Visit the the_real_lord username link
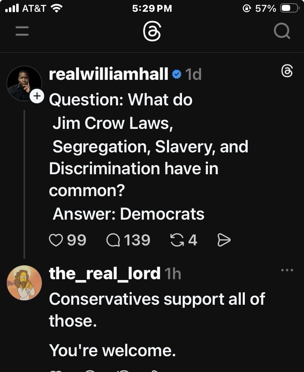 coord(105,274)
